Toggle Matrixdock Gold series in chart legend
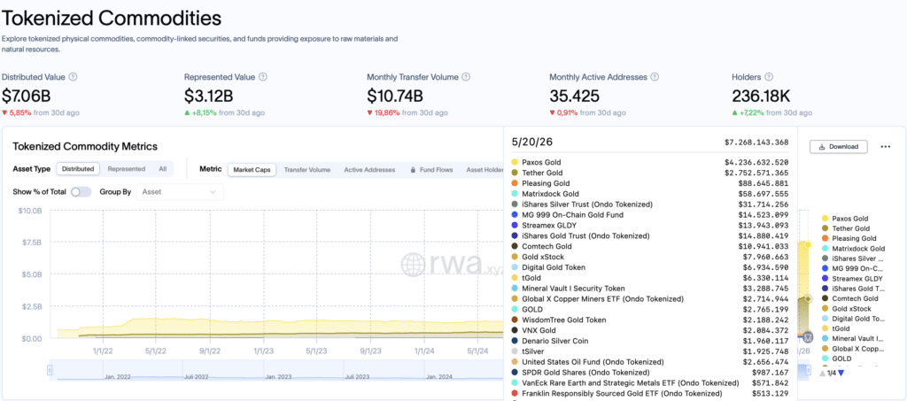 pyautogui.click(x=853, y=249)
